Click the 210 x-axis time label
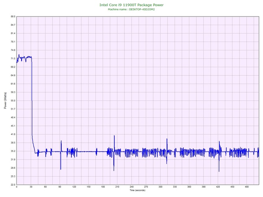Image resolution: width=263 pixels, height=197 pixels. pos(117,187)
